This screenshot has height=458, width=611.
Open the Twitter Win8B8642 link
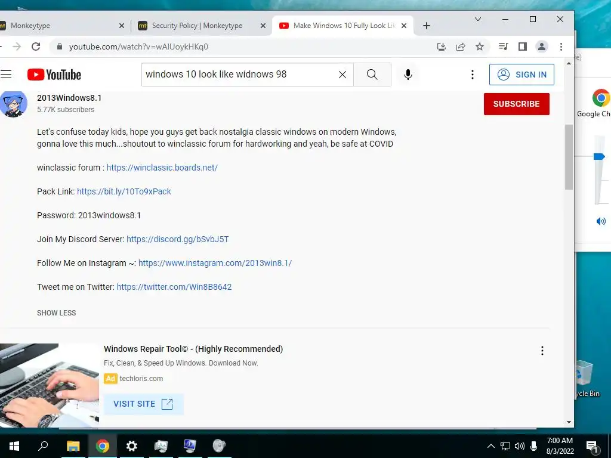(174, 287)
